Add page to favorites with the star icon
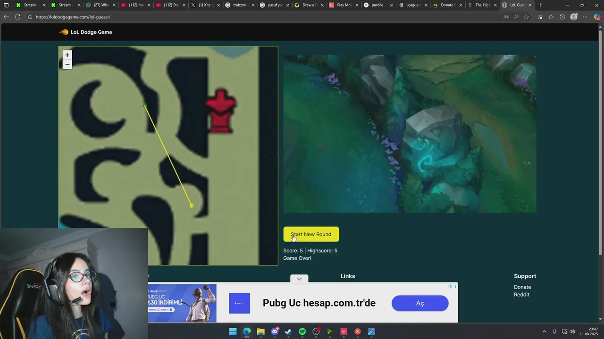 click(x=527, y=17)
